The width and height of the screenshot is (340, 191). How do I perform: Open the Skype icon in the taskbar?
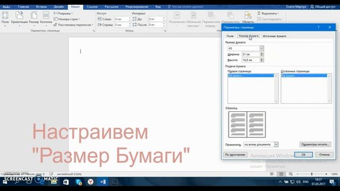pyautogui.click(x=79, y=182)
